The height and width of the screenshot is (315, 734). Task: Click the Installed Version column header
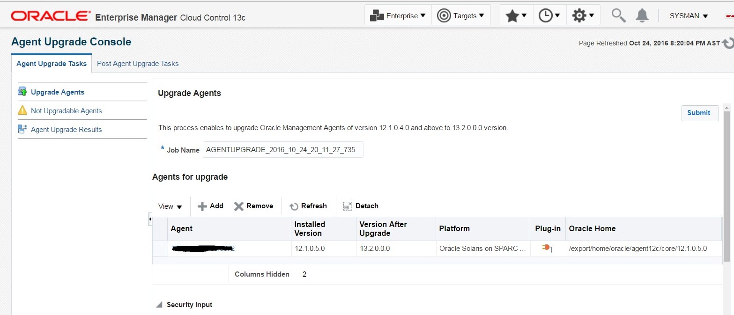click(x=324, y=229)
